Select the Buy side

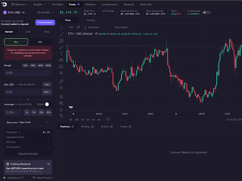pyautogui.click(x=16, y=42)
